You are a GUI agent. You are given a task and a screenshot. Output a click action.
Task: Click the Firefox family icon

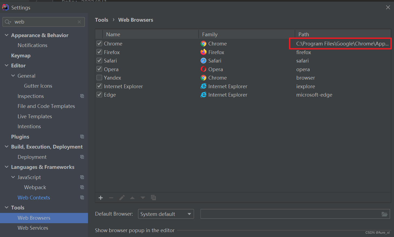[203, 52]
